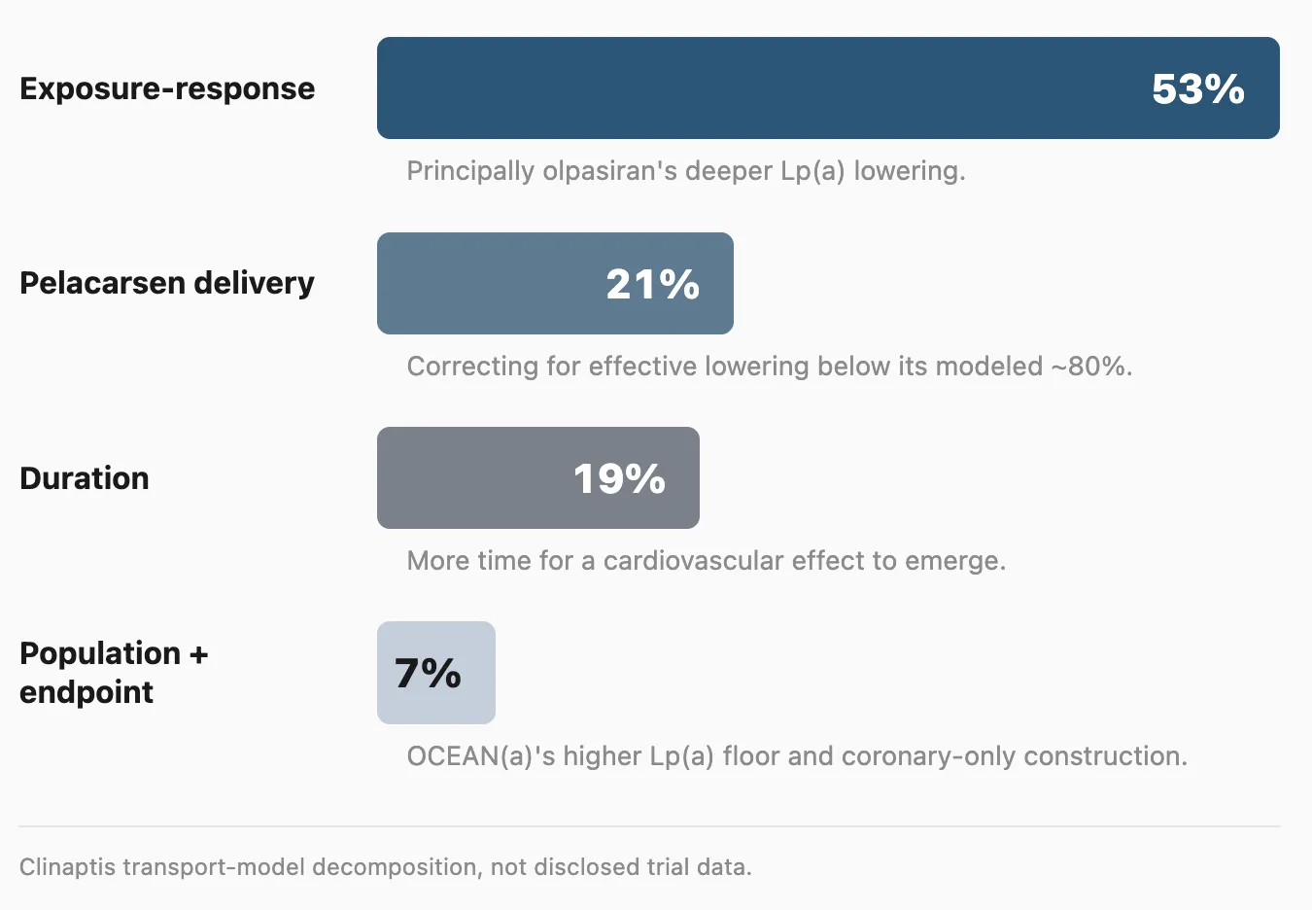Click the caption about modeled ~80% lowering

point(770,367)
